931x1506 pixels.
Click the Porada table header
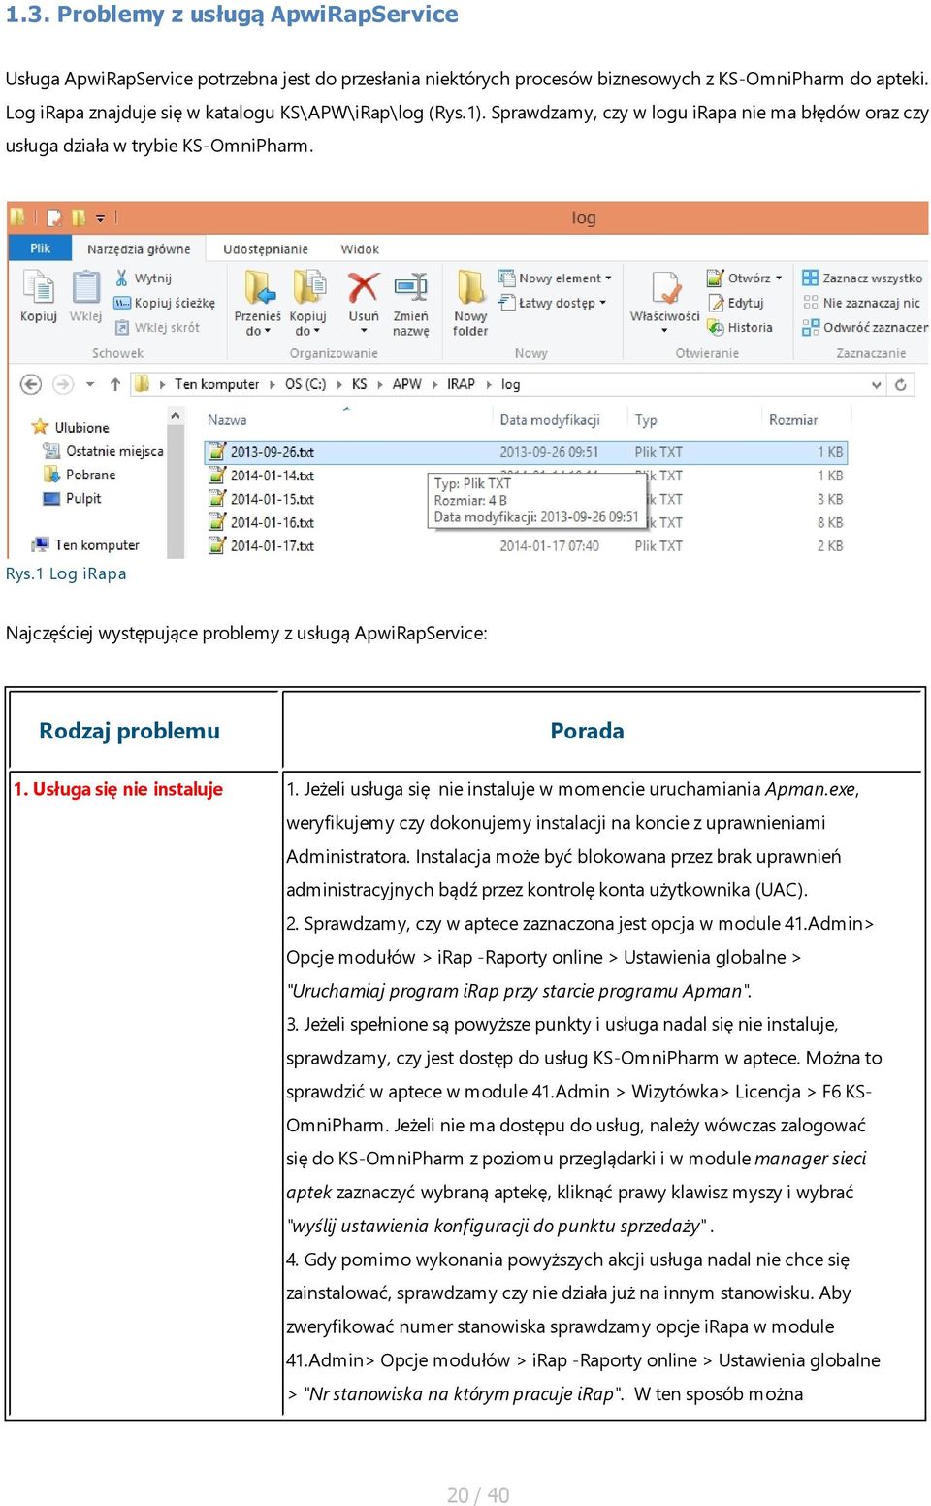[587, 731]
